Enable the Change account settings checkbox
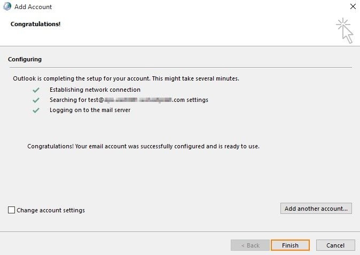 [x=12, y=210]
